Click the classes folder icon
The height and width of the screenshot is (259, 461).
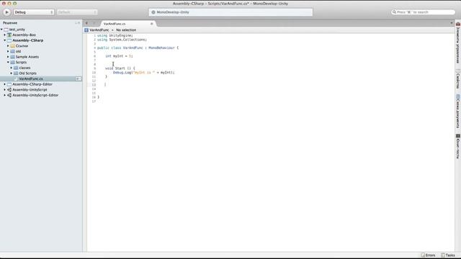point(16,68)
